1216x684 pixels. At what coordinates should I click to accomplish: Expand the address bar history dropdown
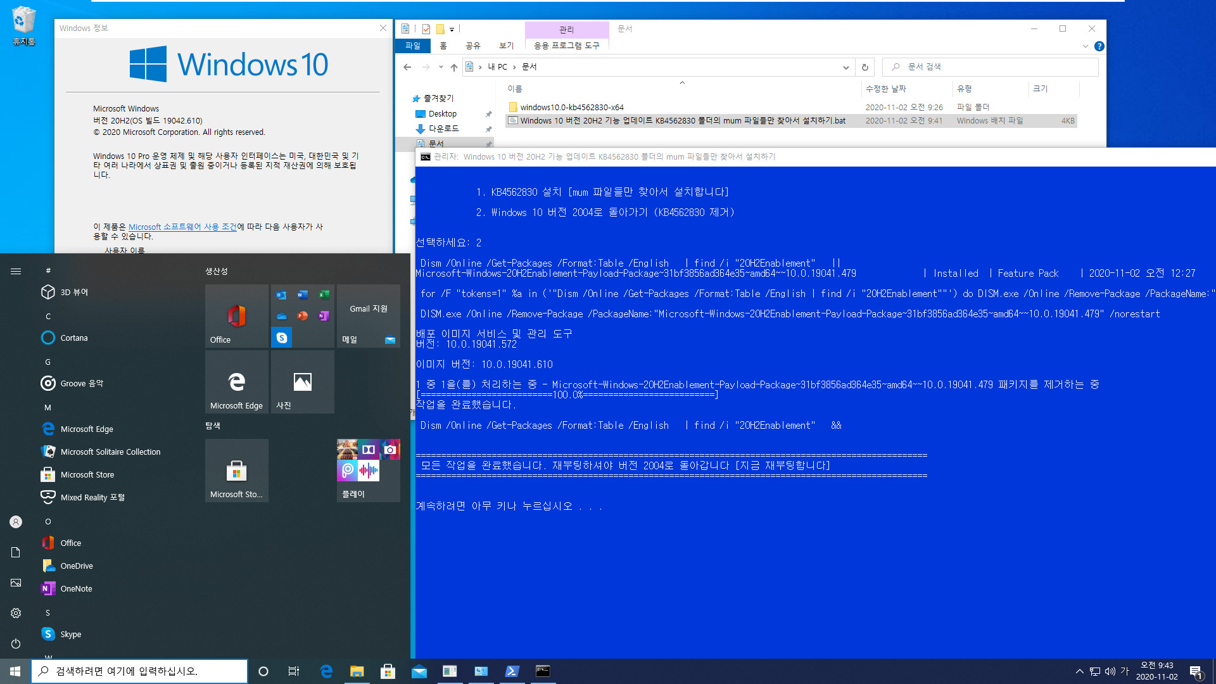coord(845,67)
